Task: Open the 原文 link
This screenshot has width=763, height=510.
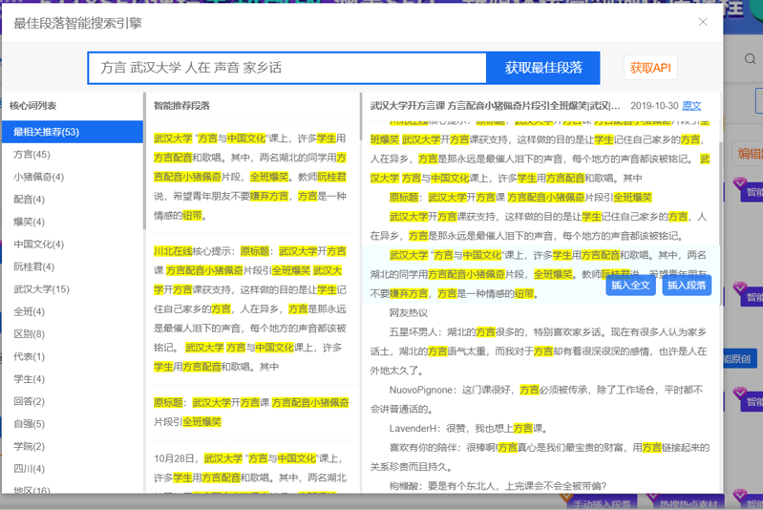Action: [x=691, y=106]
